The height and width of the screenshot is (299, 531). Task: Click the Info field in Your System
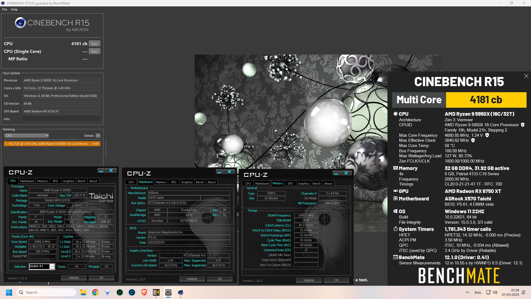click(x=61, y=119)
